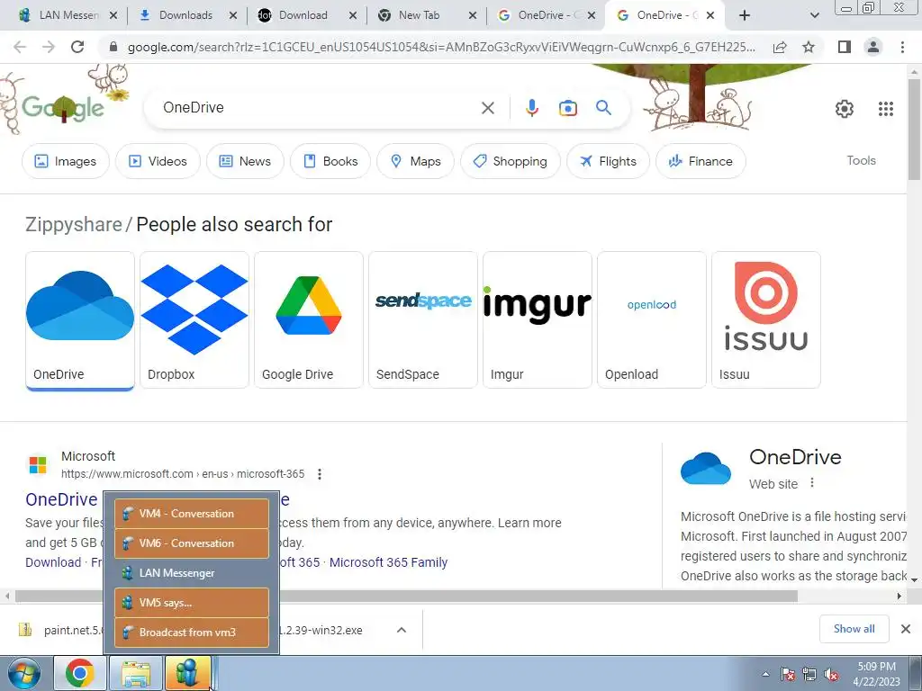Click Show all downloads
922x691 pixels.
click(x=854, y=629)
